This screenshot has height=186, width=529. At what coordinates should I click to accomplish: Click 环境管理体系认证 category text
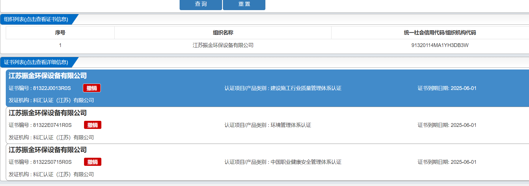pos(291,125)
